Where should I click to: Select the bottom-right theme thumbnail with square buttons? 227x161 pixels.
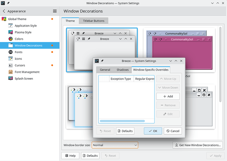[x=200, y=107]
